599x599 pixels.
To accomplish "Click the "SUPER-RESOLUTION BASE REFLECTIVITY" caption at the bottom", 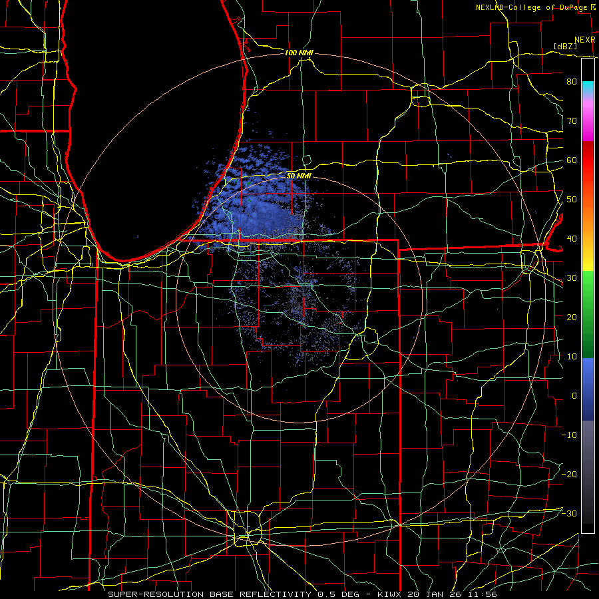I will (x=210, y=594).
